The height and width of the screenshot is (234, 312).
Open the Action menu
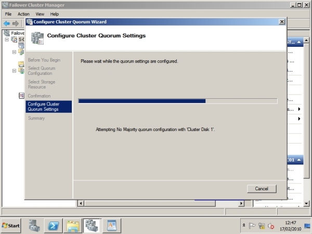23,14
